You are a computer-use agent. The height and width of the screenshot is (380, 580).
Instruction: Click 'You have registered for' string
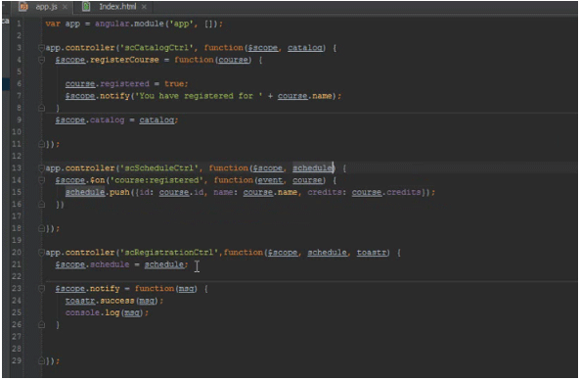[x=199, y=96]
